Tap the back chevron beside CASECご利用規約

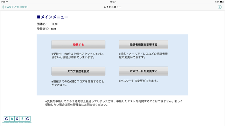point(3,7)
